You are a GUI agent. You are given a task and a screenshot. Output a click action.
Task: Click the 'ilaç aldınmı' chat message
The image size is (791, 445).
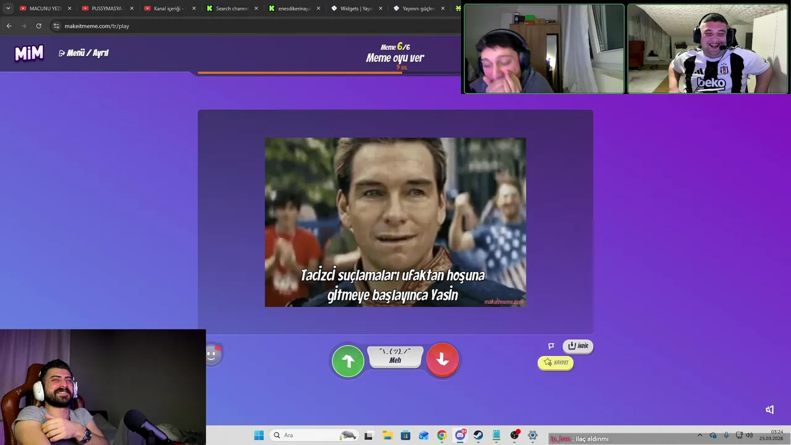592,439
